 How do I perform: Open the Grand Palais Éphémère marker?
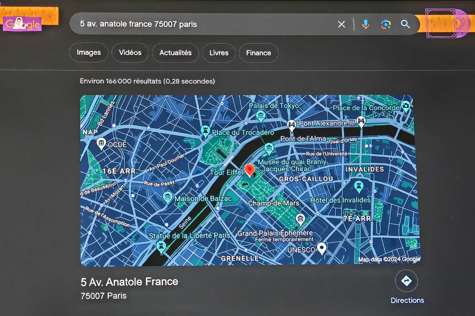(x=300, y=219)
